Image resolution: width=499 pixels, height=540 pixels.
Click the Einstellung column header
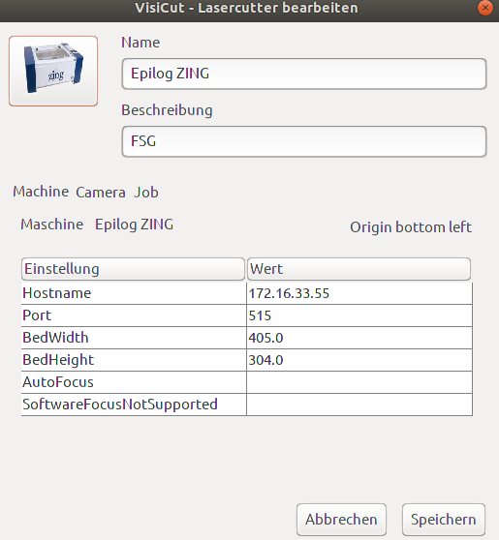(133, 269)
